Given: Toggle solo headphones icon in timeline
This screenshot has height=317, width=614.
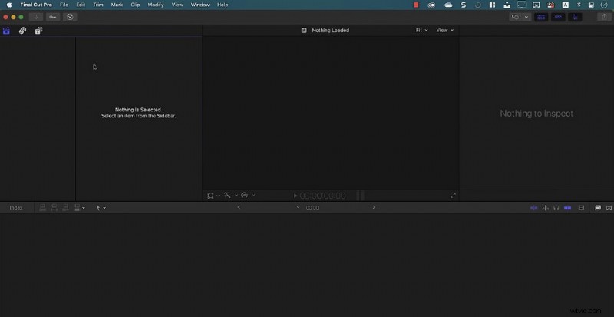Looking at the screenshot, I should pos(556,208).
